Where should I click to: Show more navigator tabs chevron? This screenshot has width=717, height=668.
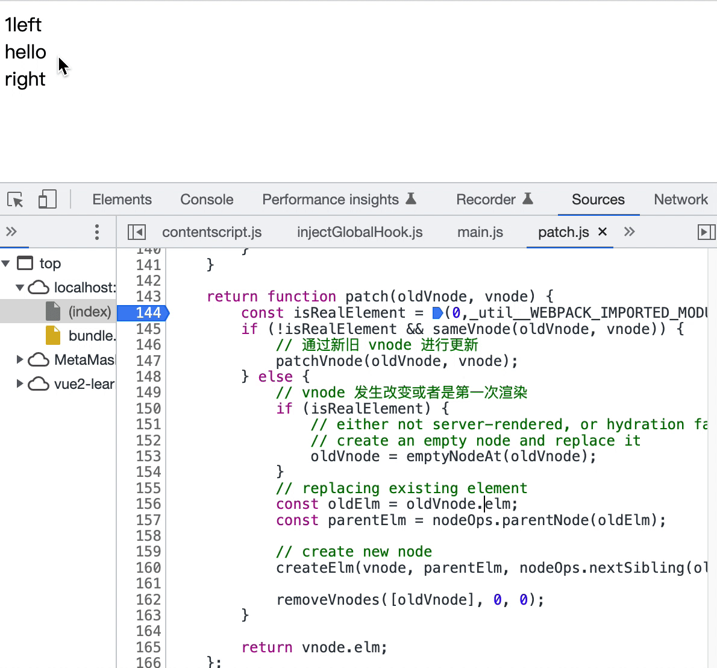click(11, 232)
